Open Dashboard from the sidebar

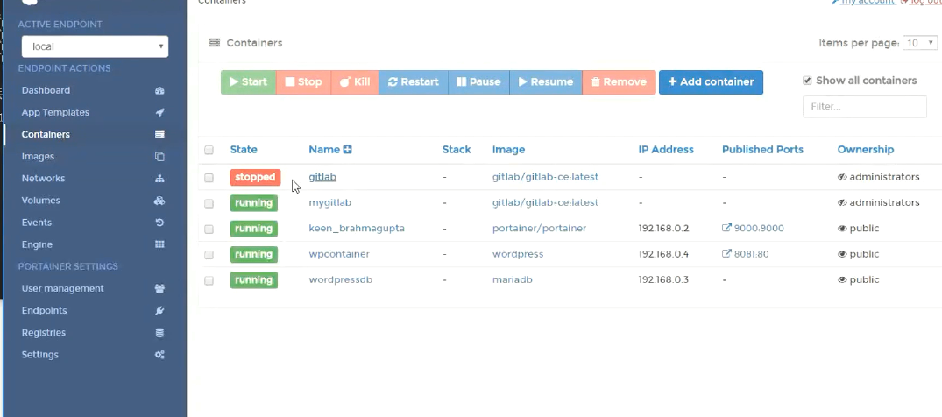46,91
